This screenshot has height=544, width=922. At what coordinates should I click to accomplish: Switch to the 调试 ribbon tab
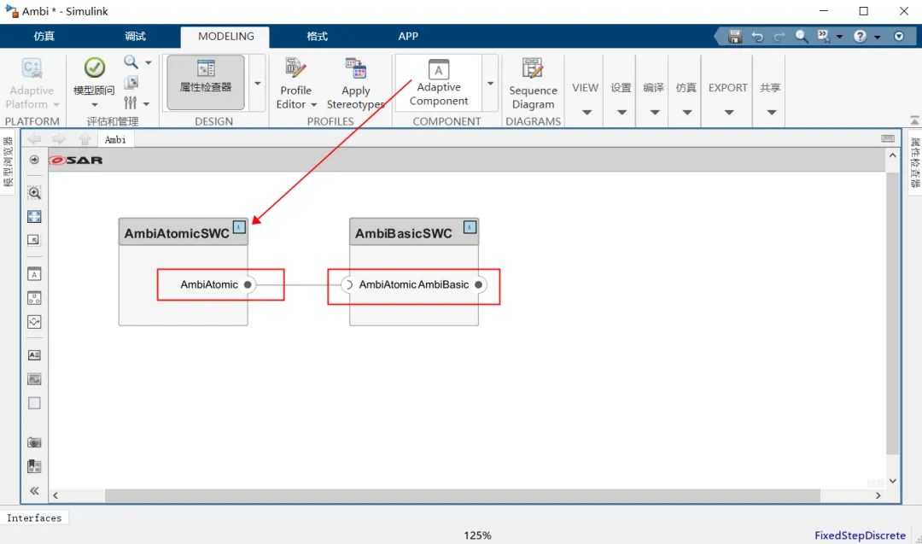[x=135, y=37]
